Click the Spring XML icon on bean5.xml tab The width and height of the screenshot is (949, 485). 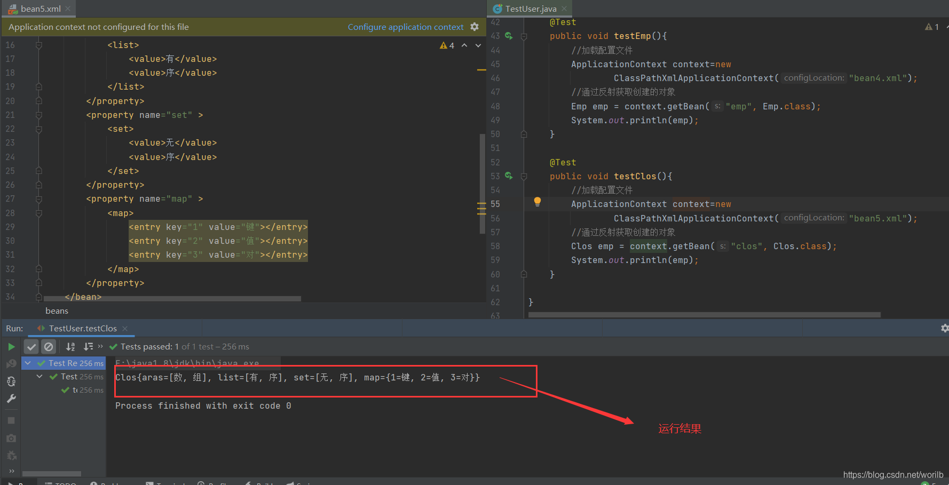(x=13, y=9)
